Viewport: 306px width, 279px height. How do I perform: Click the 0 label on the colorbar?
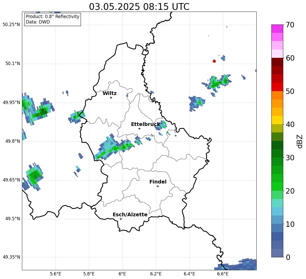[x=288, y=257]
